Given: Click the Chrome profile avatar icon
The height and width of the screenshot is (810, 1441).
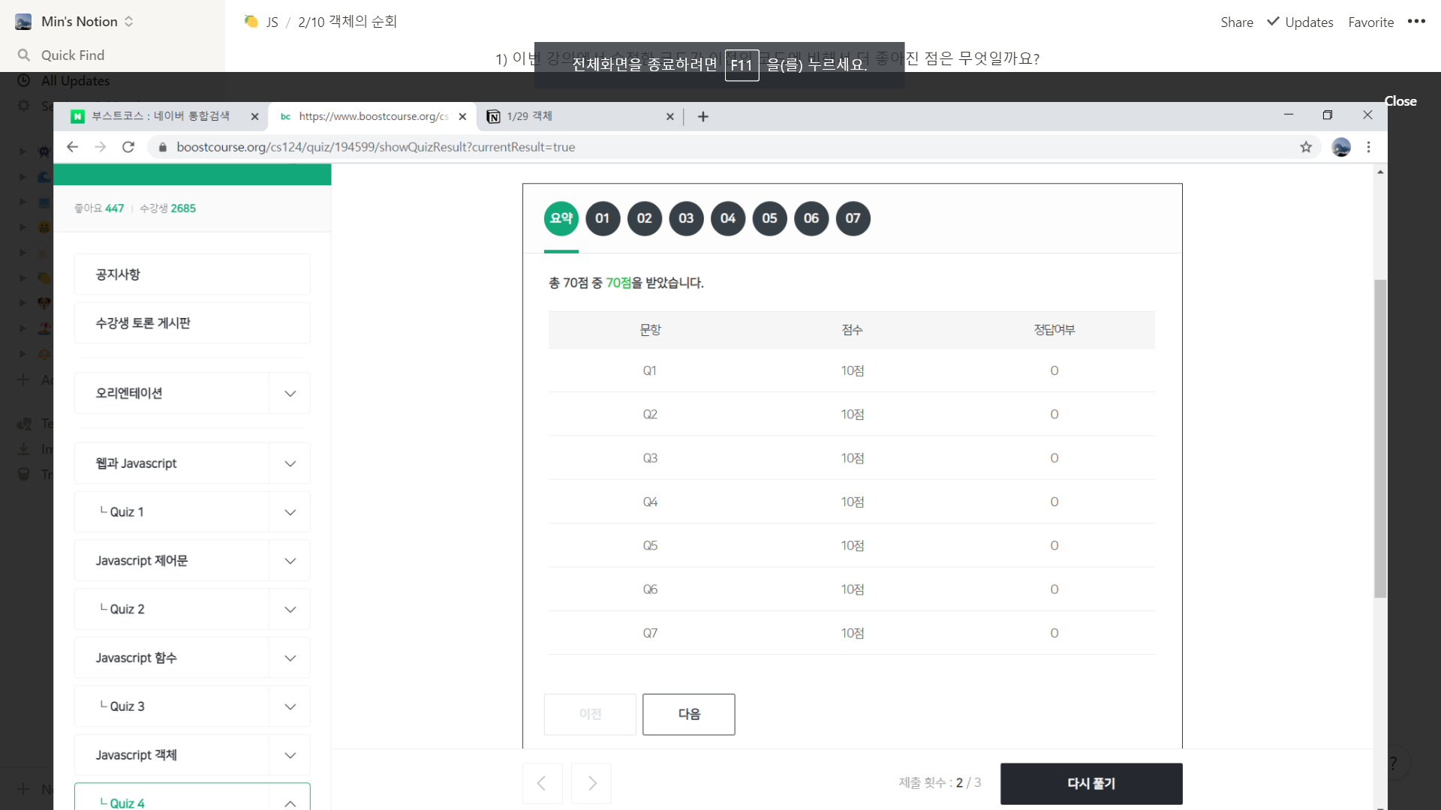Looking at the screenshot, I should (1340, 147).
